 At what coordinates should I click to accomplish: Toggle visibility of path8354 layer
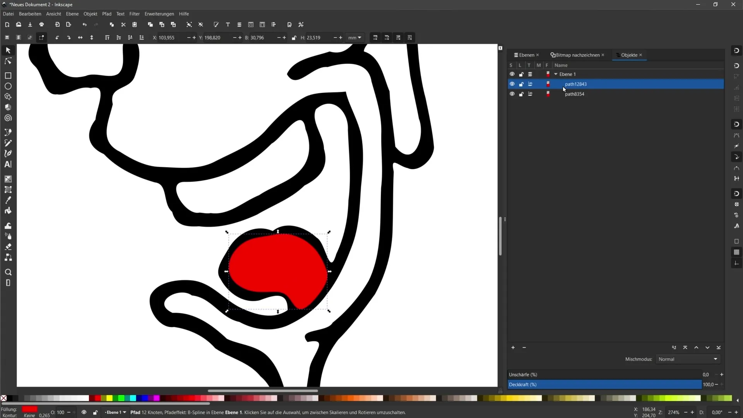coord(512,94)
